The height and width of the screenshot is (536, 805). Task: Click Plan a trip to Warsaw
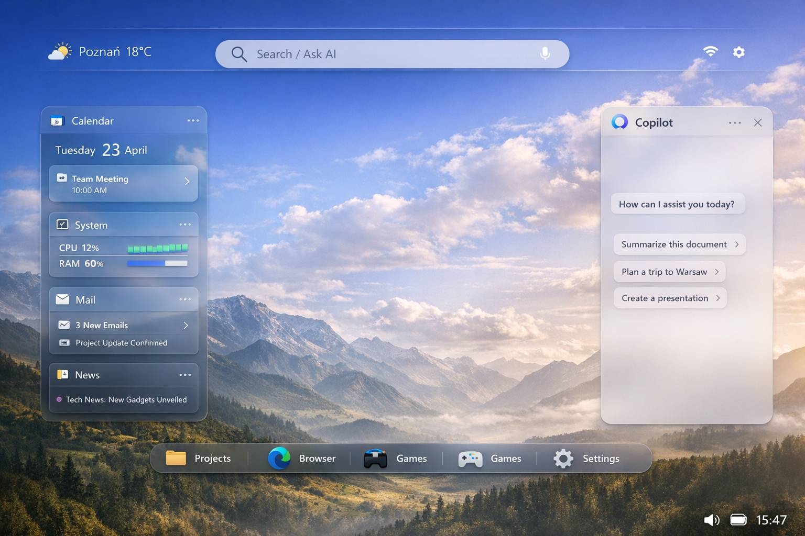(669, 272)
